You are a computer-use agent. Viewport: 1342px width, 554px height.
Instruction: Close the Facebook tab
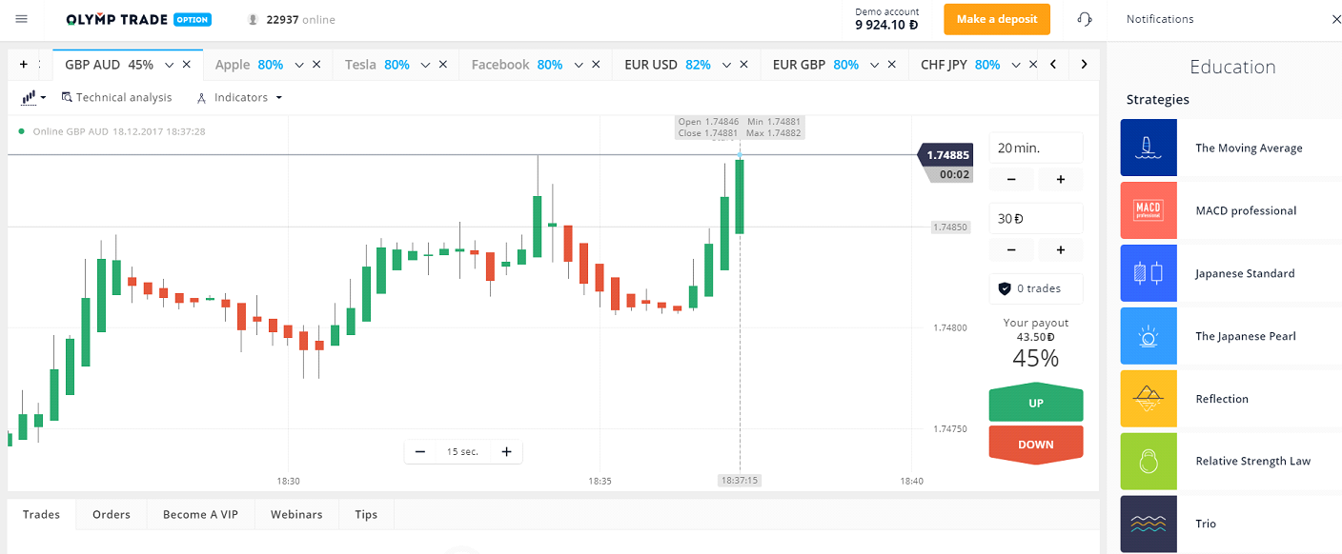click(596, 65)
